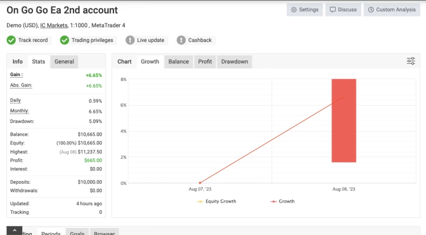Screen dimensions: 426x235
Task: Open the chart options sliders icon
Action: 411,61
